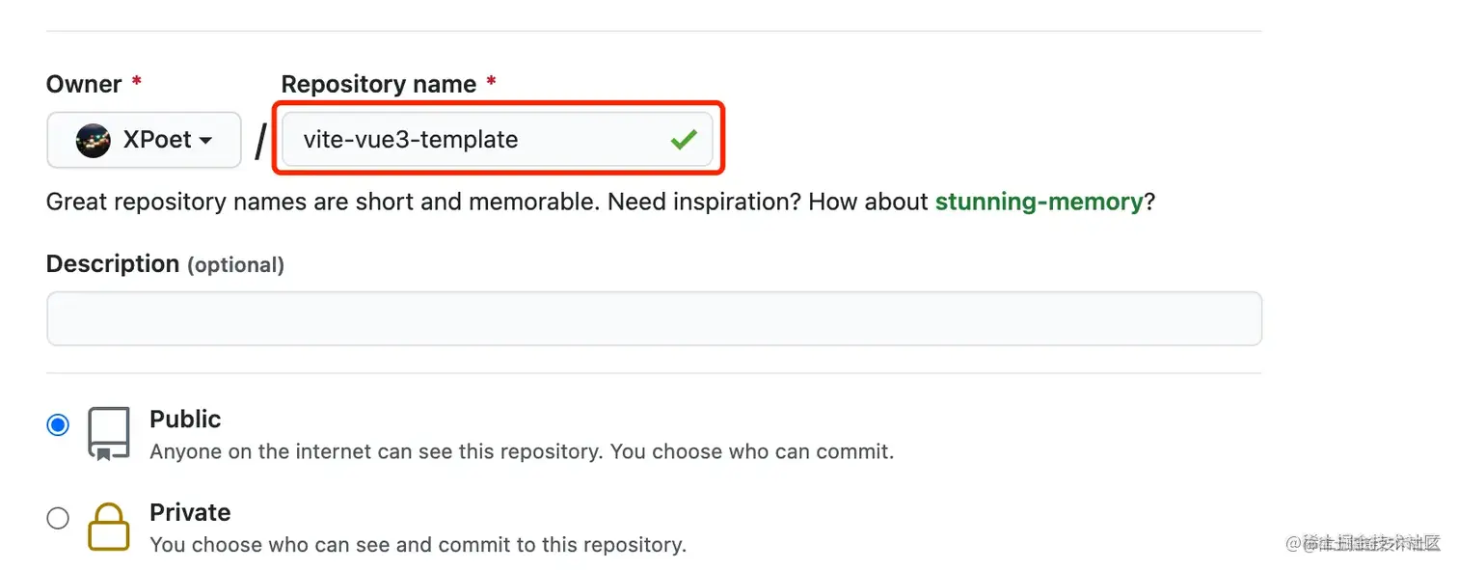
Task: Click the bold Public option label
Action: [185, 420]
